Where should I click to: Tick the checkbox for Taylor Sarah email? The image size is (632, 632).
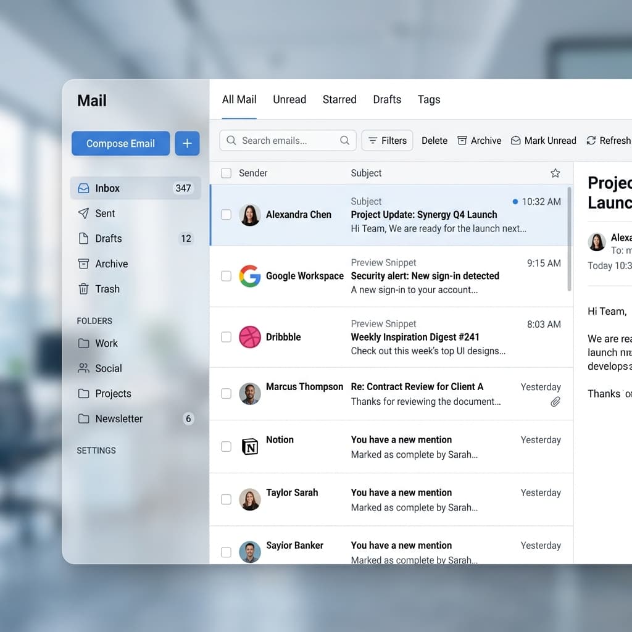(226, 499)
